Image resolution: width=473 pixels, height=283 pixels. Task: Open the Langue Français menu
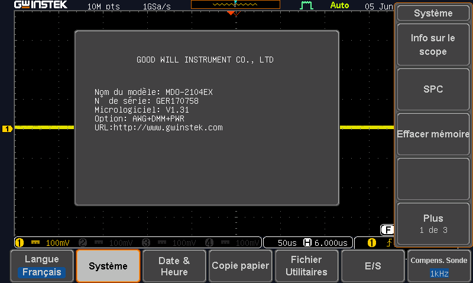click(x=42, y=266)
